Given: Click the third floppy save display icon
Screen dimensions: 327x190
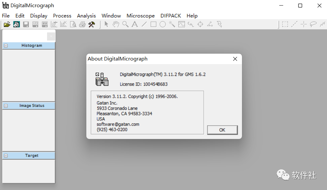Looking at the screenshot, I should pyautogui.click(x=44, y=25).
